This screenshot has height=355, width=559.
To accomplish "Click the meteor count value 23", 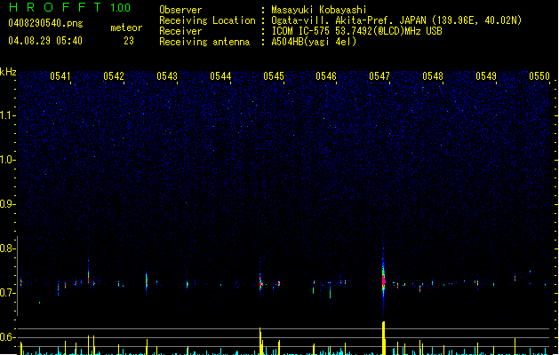I will click(x=129, y=41).
